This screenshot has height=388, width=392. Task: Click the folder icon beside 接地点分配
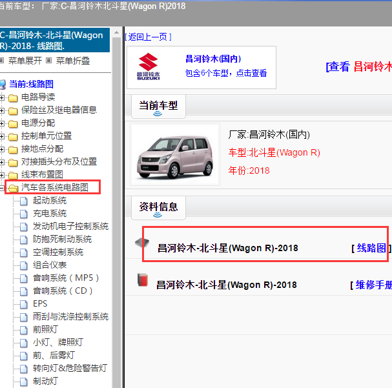13,150
